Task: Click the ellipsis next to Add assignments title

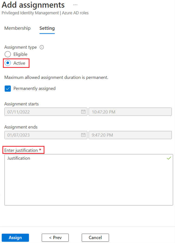Action: click(x=75, y=5)
